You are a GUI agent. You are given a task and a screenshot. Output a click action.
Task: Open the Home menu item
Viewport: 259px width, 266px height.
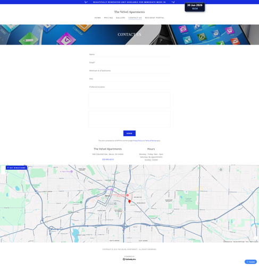[98, 18]
